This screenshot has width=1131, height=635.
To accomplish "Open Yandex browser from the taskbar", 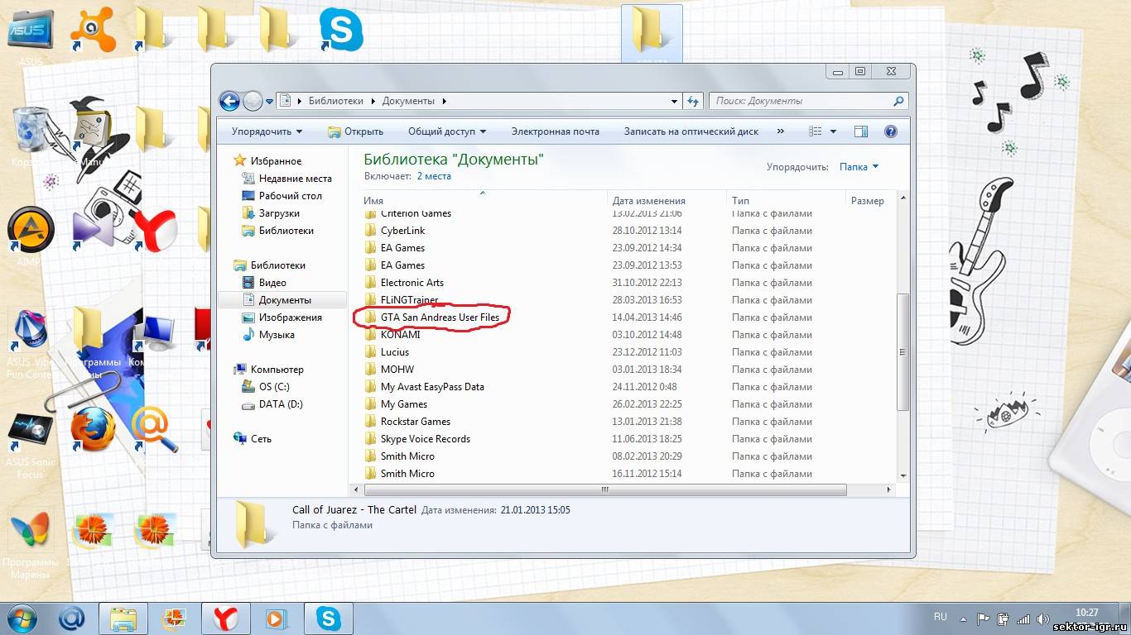I will point(226,618).
